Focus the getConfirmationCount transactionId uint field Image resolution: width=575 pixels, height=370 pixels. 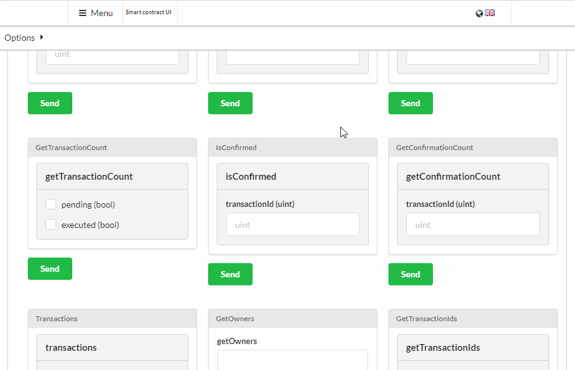473,224
